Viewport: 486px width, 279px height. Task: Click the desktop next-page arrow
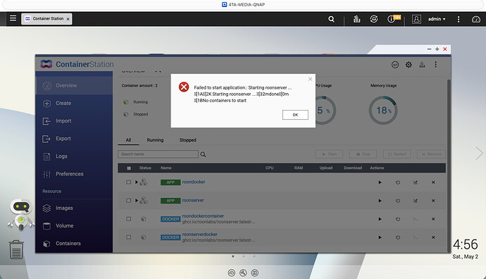pos(479,153)
